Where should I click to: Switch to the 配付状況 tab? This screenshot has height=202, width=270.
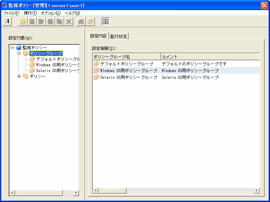pyautogui.click(x=118, y=36)
